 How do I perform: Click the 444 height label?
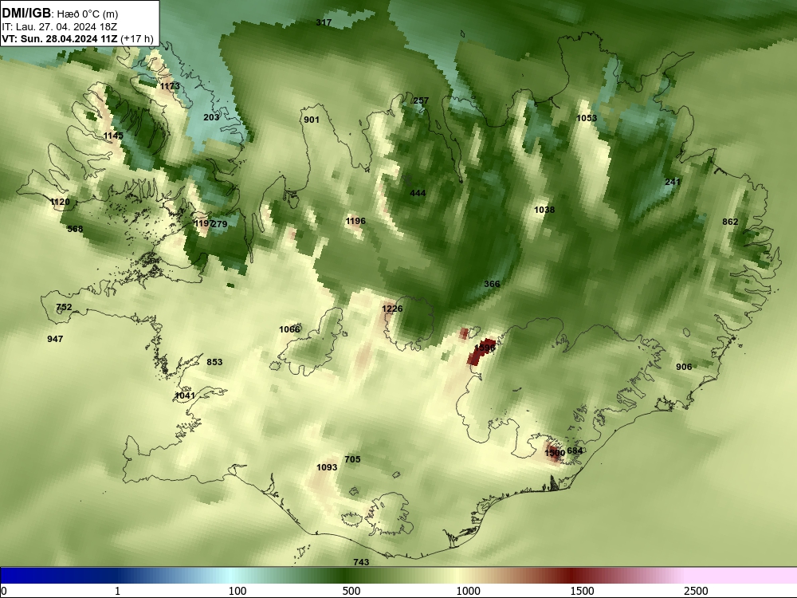418,193
